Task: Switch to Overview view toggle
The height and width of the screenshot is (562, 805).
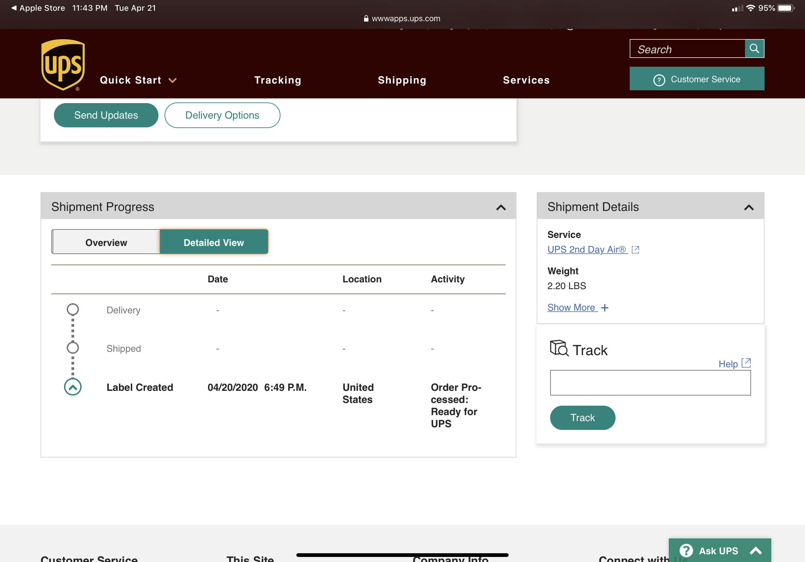Action: pyautogui.click(x=106, y=242)
